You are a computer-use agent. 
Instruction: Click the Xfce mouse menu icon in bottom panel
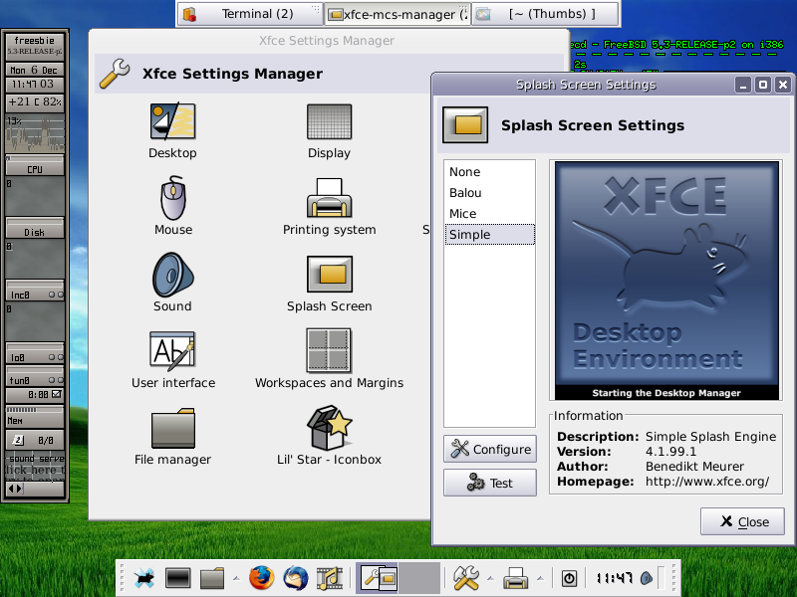tap(143, 578)
